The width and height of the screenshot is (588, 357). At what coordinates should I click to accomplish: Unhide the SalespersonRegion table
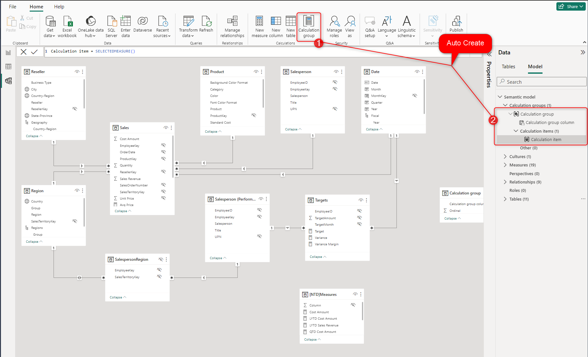161,259
